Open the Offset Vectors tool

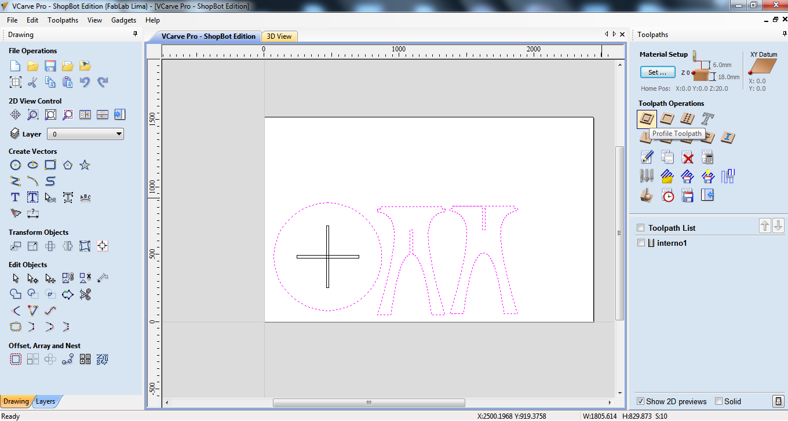click(x=16, y=359)
